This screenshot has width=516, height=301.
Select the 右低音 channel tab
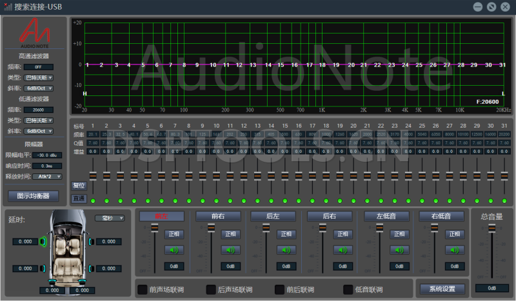441,216
